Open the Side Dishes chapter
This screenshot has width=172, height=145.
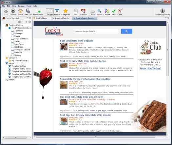point(19,47)
